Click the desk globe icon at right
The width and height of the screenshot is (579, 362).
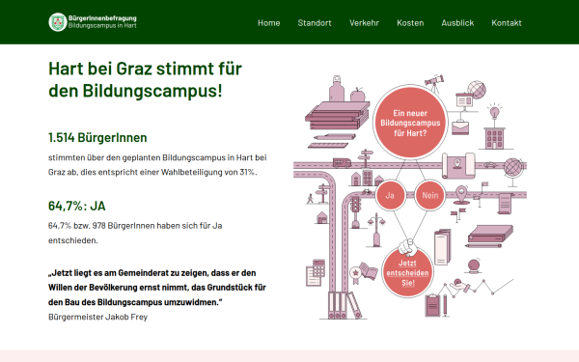click(x=513, y=172)
